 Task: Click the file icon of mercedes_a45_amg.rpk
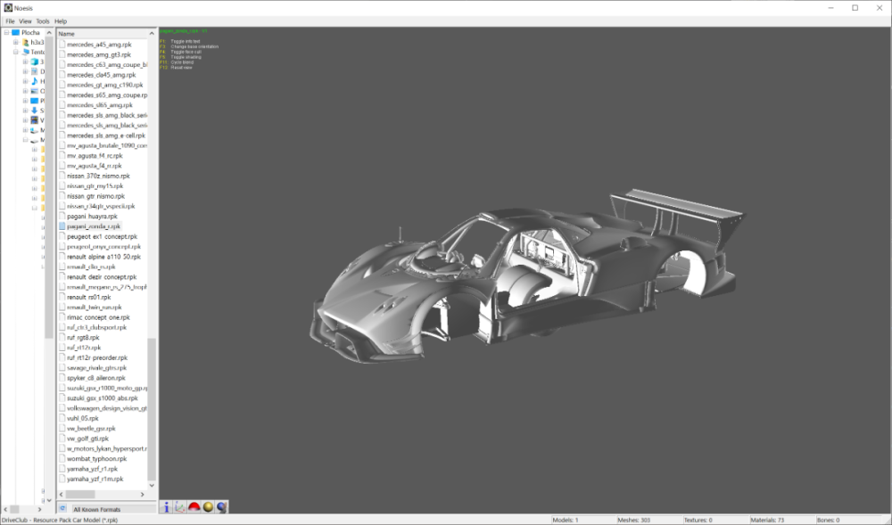[62, 45]
